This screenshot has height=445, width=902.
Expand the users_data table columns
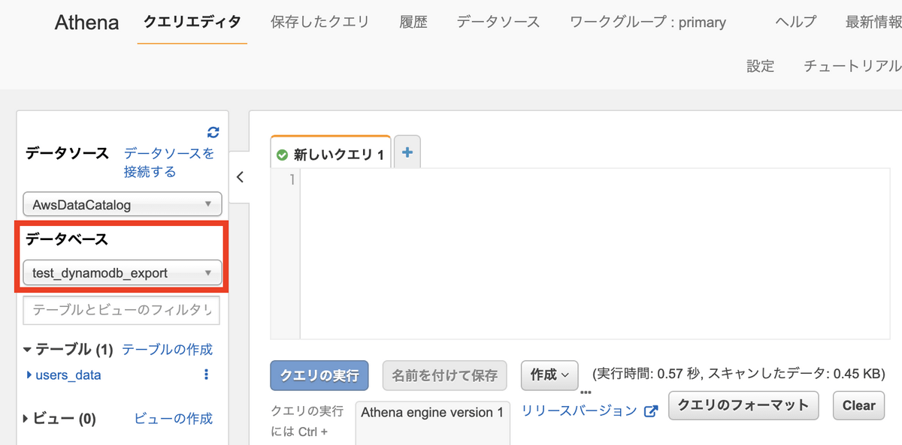[29, 374]
